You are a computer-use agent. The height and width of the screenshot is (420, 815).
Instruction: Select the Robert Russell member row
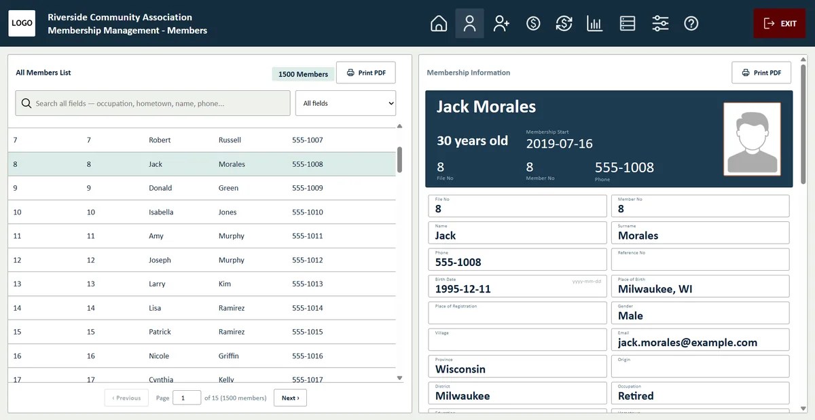(x=202, y=140)
